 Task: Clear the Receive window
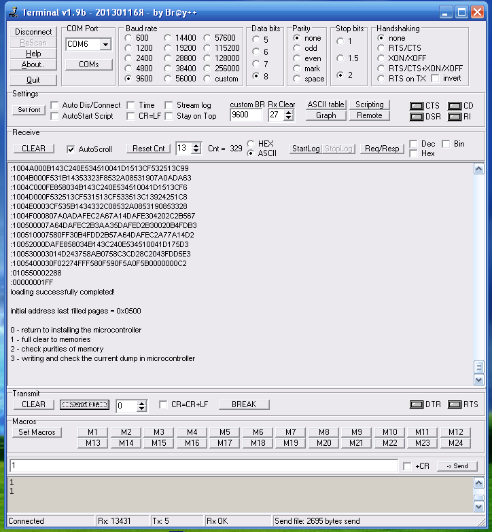point(34,149)
